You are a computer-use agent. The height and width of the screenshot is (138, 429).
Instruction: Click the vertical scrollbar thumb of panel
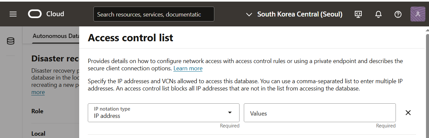pyautogui.click(x=427, y=85)
